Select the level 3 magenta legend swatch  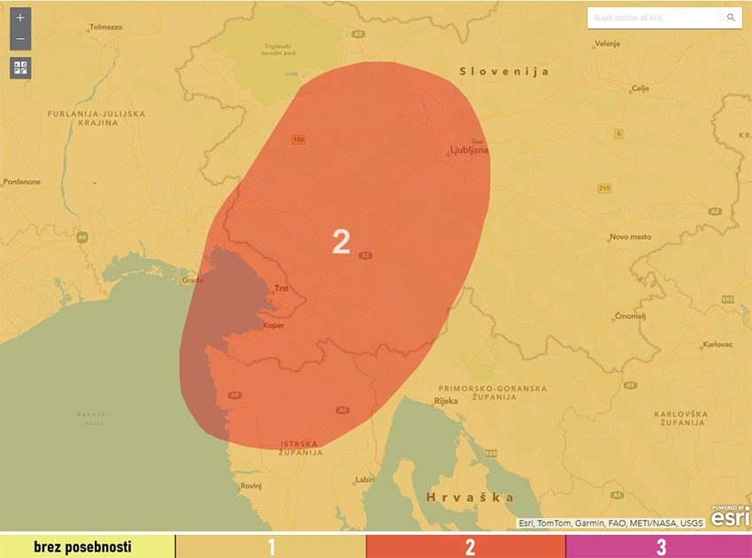pos(659,546)
